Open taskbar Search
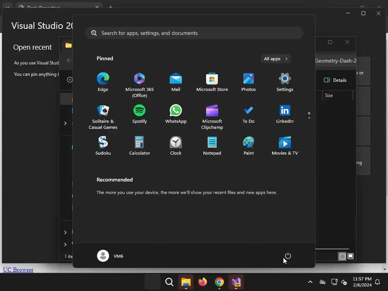This screenshot has height=291, width=388. coord(169,282)
